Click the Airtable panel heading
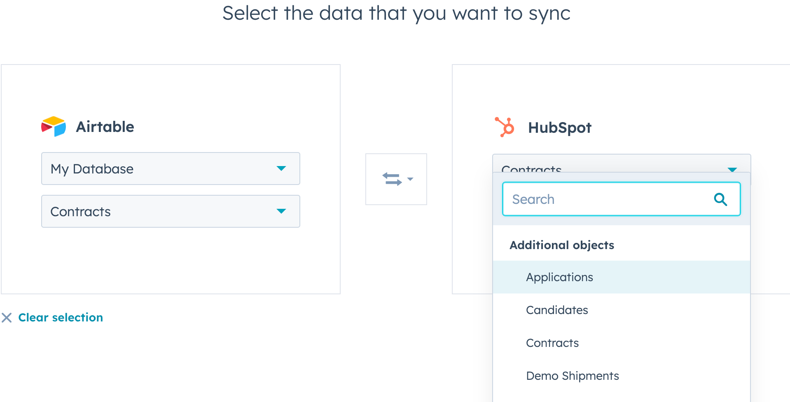Image resolution: width=790 pixels, height=402 pixels. click(x=105, y=127)
